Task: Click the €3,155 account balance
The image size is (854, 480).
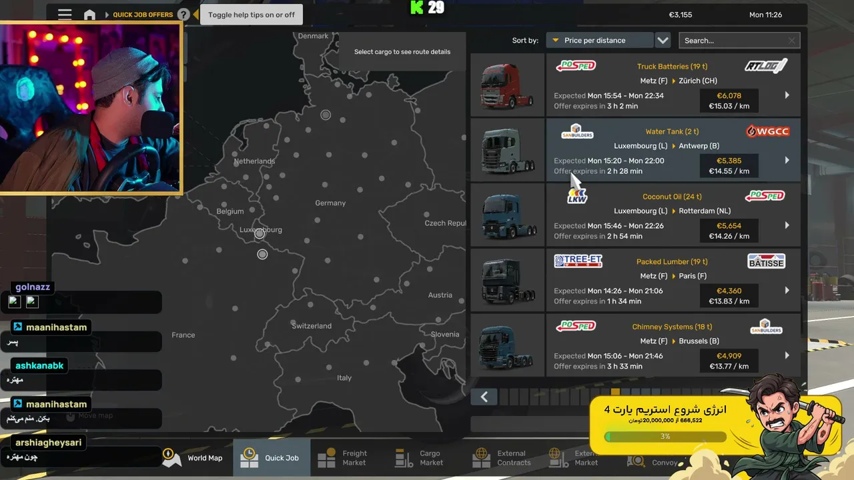Action: 681,15
